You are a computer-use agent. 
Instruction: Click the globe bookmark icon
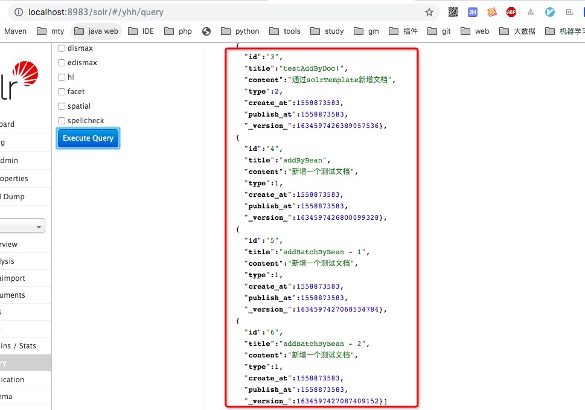tap(206, 31)
